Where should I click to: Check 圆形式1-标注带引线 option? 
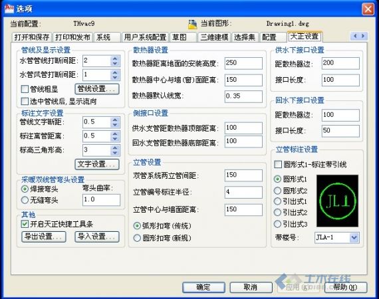coord(278,165)
